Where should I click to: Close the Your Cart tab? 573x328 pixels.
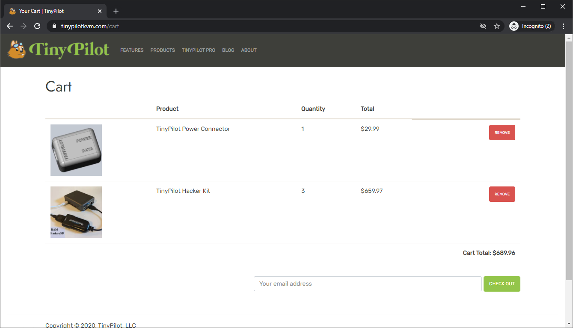pos(100,11)
